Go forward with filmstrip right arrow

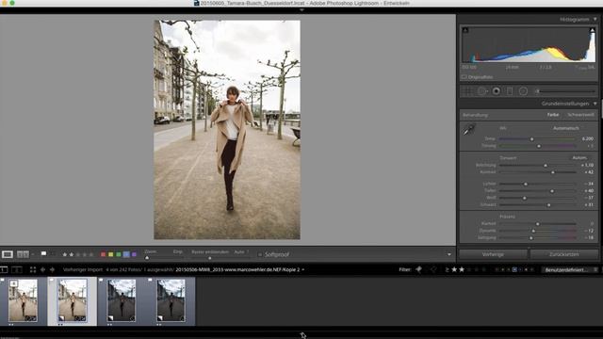coord(52,270)
